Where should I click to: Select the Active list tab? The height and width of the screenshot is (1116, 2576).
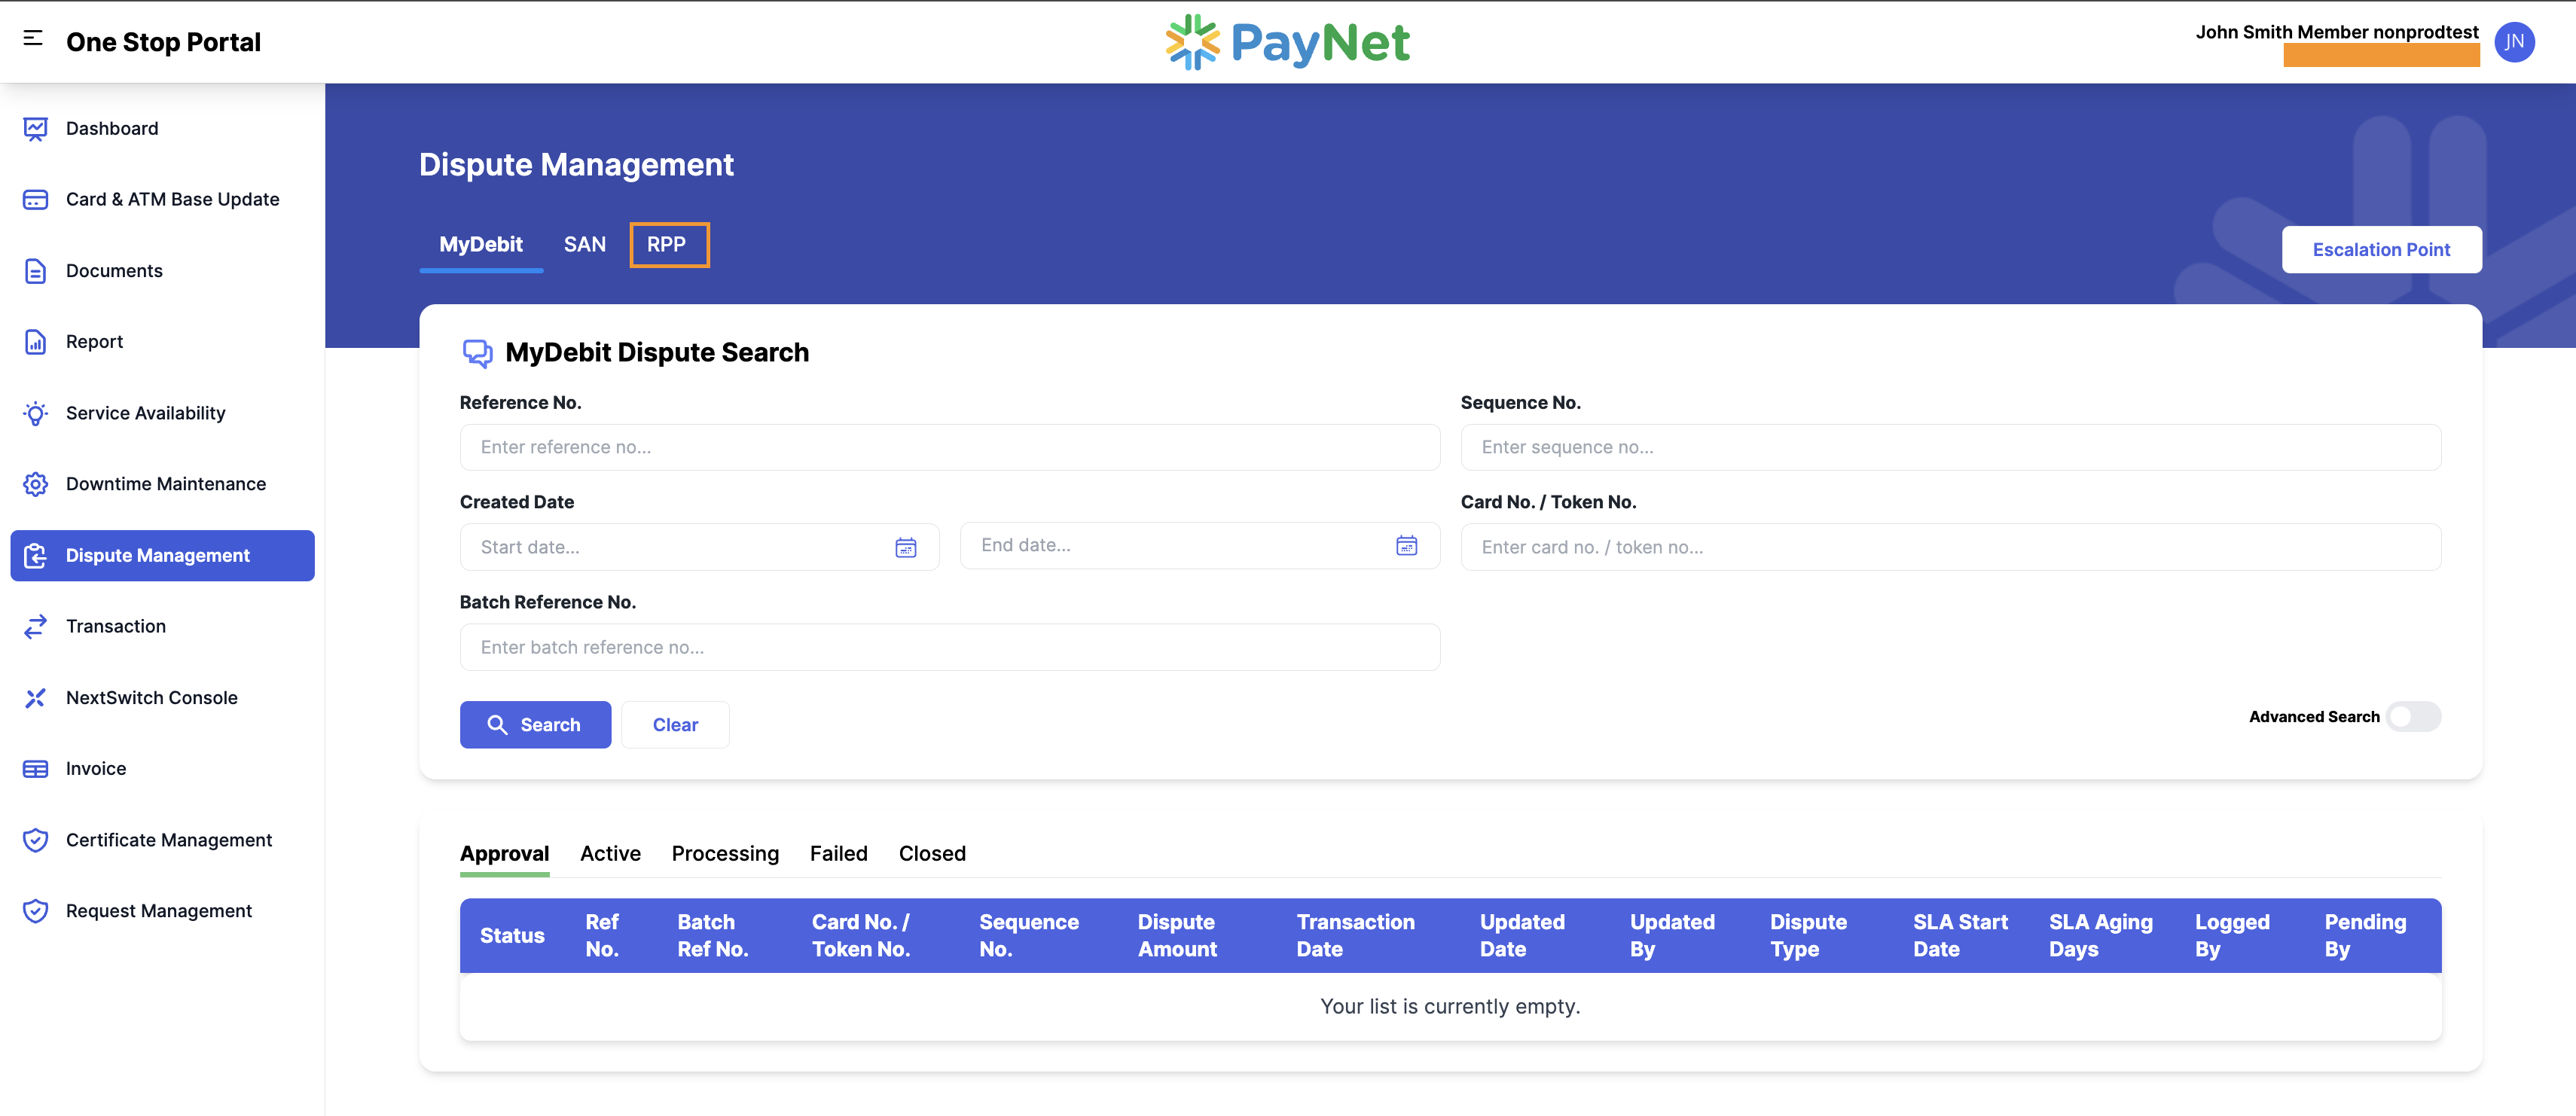(610, 854)
